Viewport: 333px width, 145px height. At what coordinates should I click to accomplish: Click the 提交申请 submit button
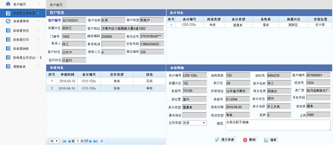[225, 140]
